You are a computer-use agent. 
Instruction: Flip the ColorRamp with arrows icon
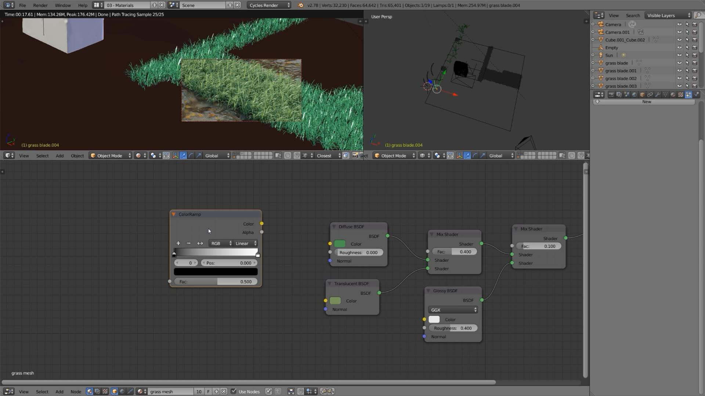tap(200, 243)
